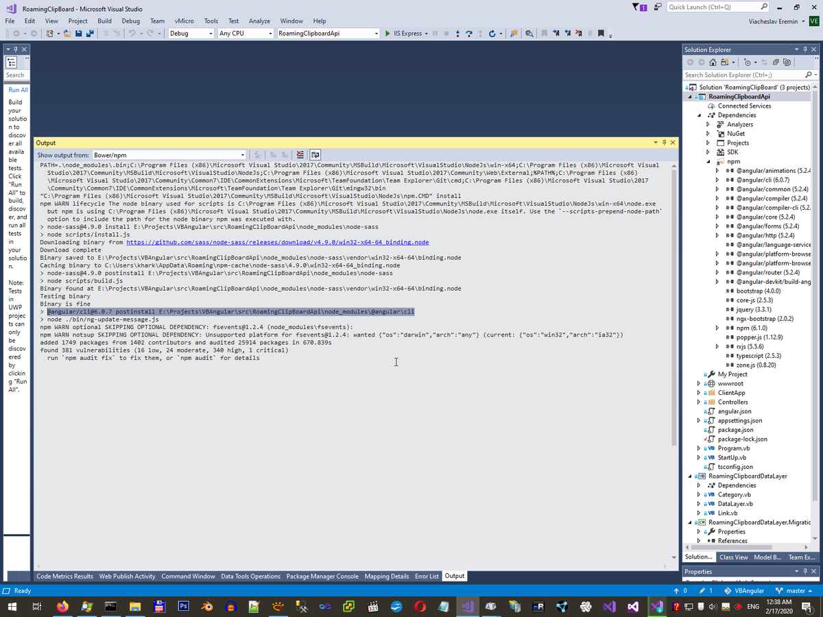The width and height of the screenshot is (823, 617).
Task: Switch to the Error List tab
Action: pyautogui.click(x=427, y=577)
